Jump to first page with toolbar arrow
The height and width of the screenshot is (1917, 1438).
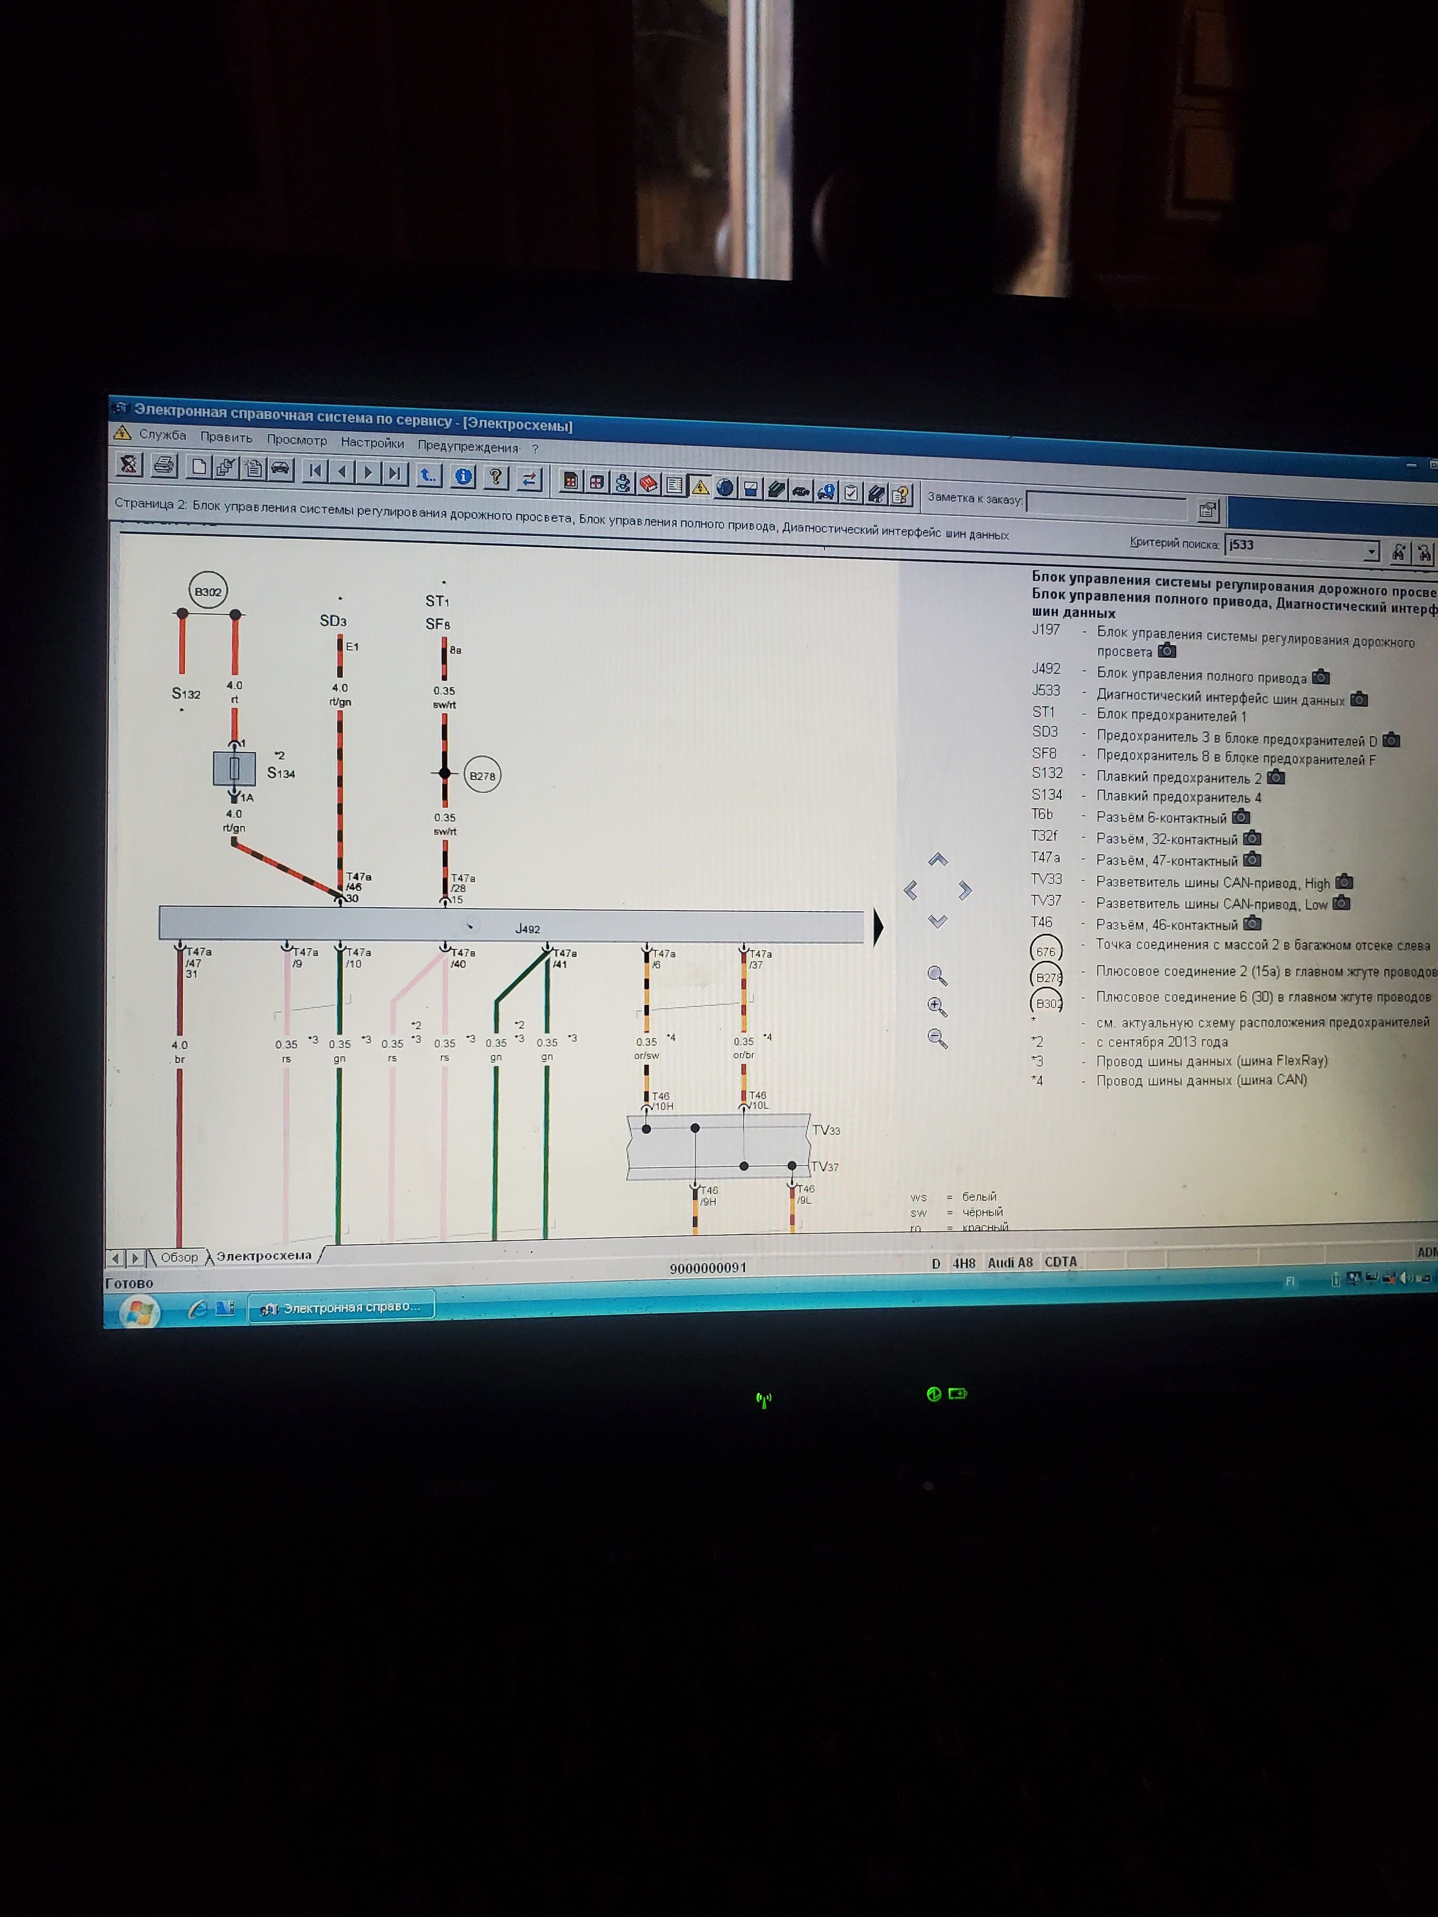pos(315,471)
